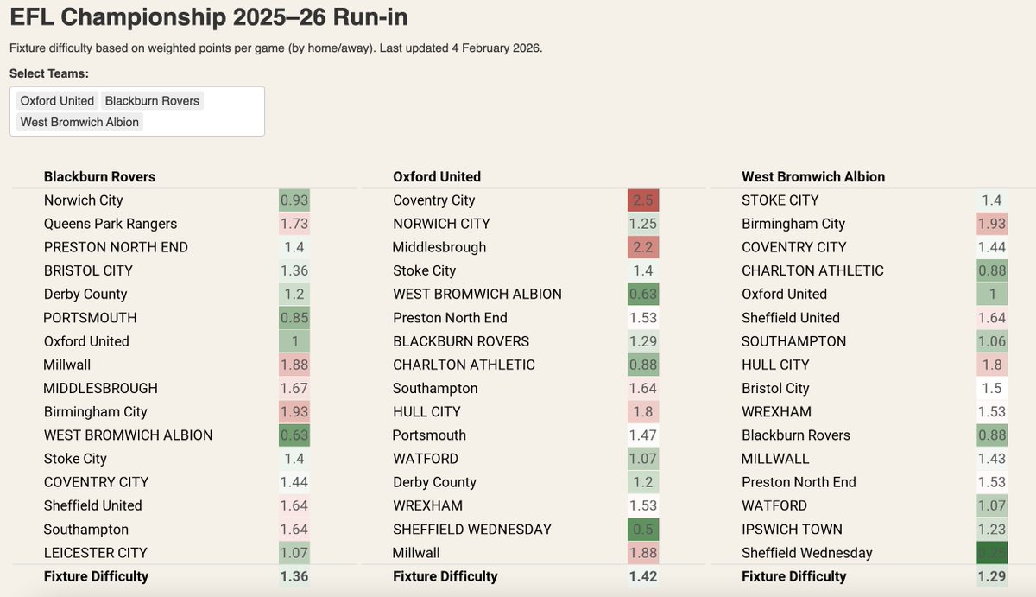Select Coventry City in the Oxford United column
The height and width of the screenshot is (597, 1036).
[x=434, y=200]
